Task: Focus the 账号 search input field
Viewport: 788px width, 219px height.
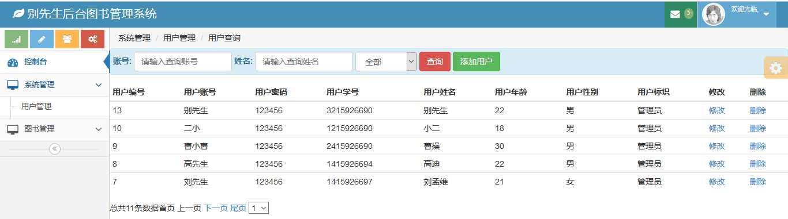Action: coord(183,62)
